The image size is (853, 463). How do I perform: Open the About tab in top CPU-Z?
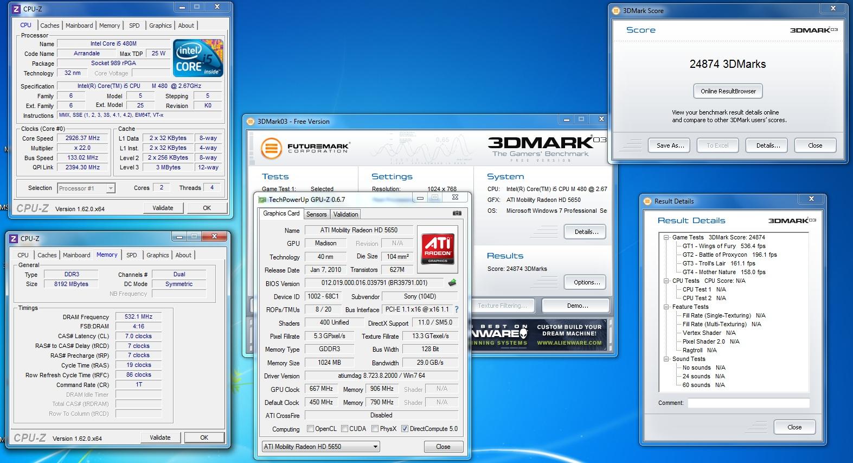(186, 26)
